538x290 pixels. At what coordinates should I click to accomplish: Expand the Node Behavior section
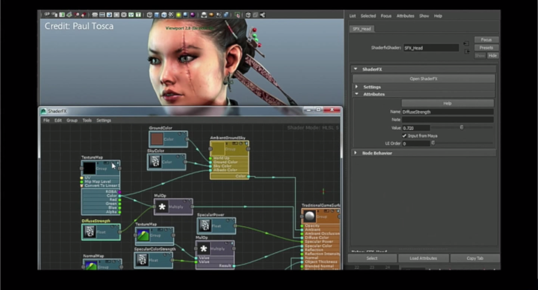pyautogui.click(x=356, y=153)
